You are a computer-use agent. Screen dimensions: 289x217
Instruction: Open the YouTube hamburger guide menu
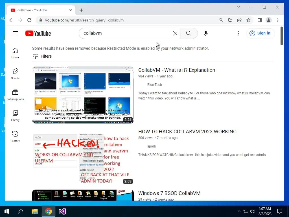(15, 33)
